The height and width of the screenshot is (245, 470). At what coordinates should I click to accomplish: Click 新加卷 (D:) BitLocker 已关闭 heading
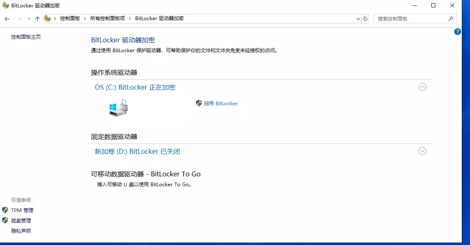[137, 152]
